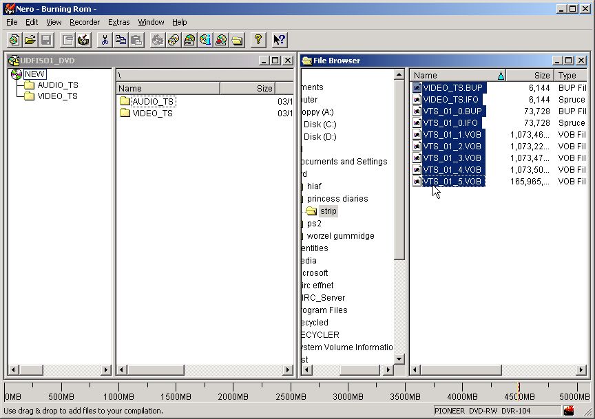This screenshot has height=419, width=595.
Task: Click the What's This context help icon
Action: tap(280, 40)
